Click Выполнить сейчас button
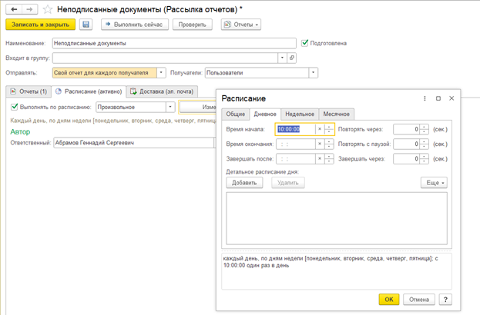This screenshot has width=480, height=315. coord(135,25)
